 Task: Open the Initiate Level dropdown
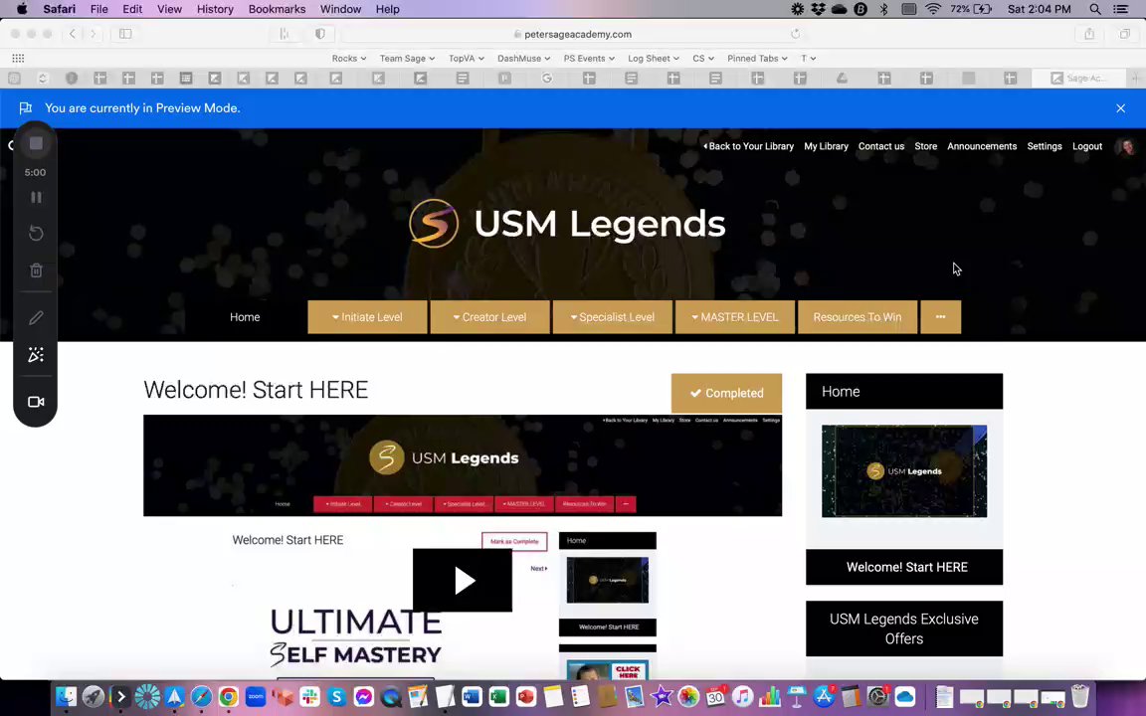tap(367, 317)
